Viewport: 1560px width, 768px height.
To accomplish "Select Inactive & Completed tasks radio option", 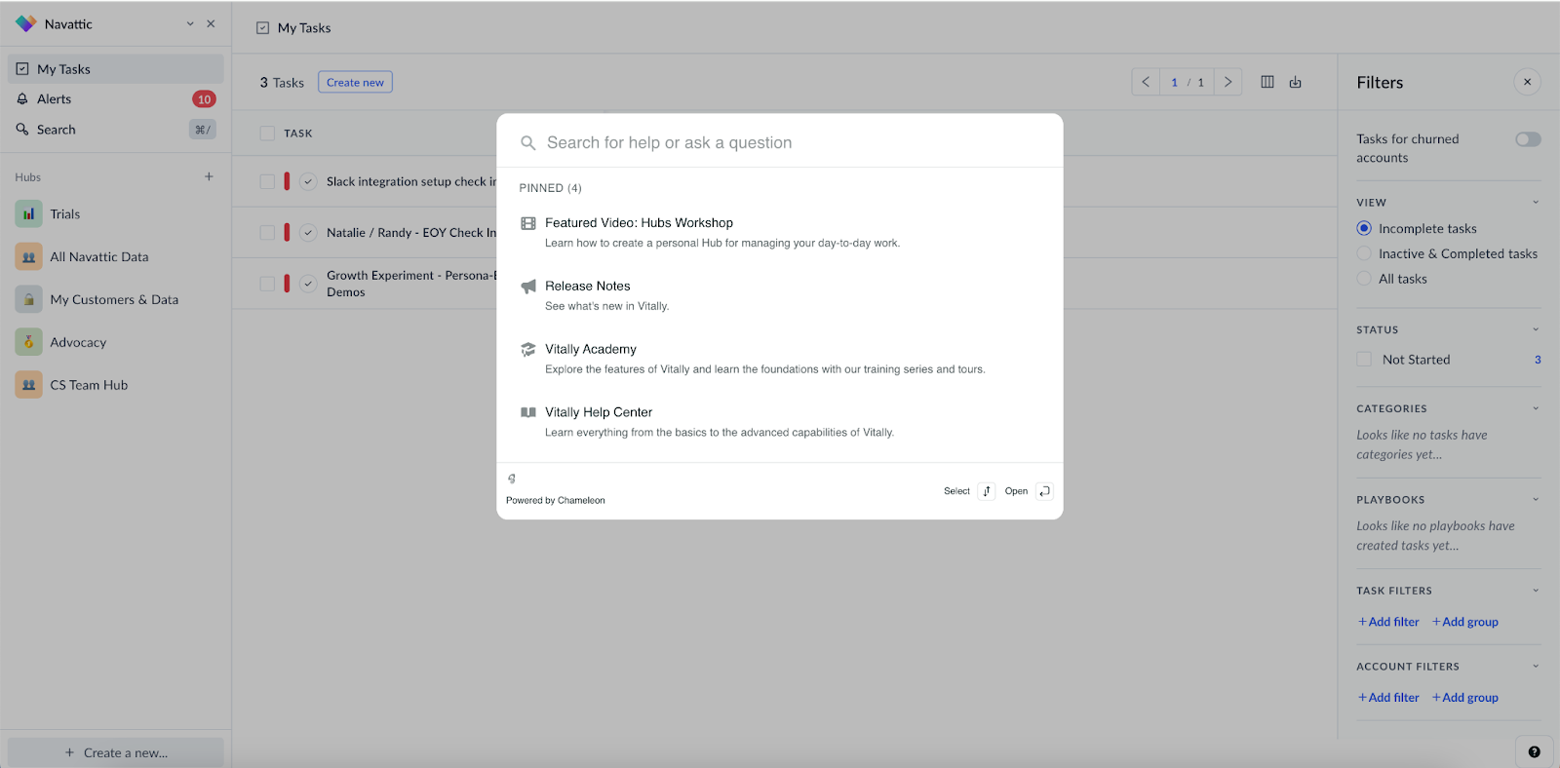I will click(1364, 253).
